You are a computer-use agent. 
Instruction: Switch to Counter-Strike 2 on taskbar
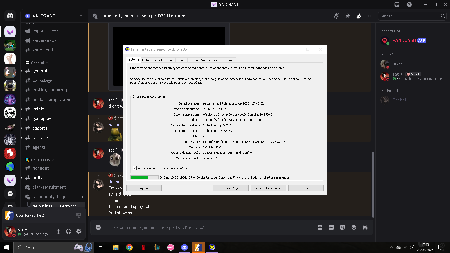tap(198, 247)
